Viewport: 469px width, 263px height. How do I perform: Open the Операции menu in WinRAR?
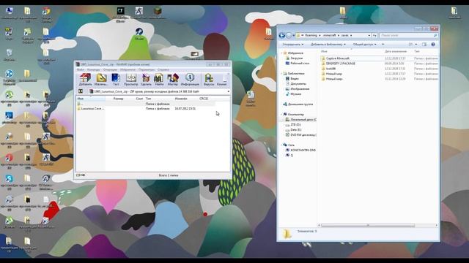[110, 70]
